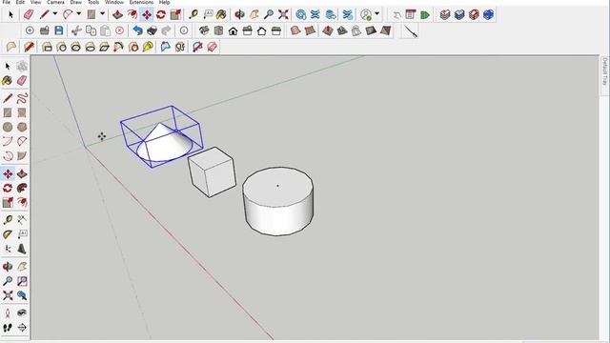Select the Zoom magnifier in top toolbar

tap(269, 15)
